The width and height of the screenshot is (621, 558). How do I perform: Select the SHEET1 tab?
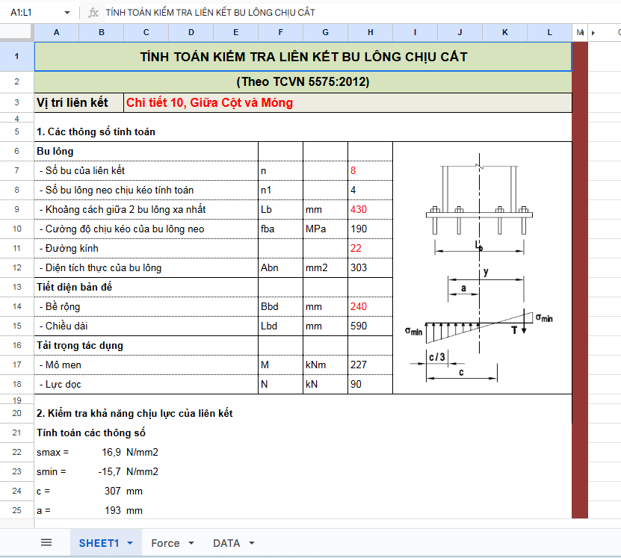(98, 543)
